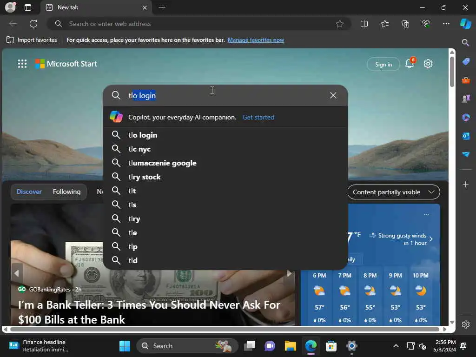Open the Bank Teller $100 Bills article

coord(149,312)
